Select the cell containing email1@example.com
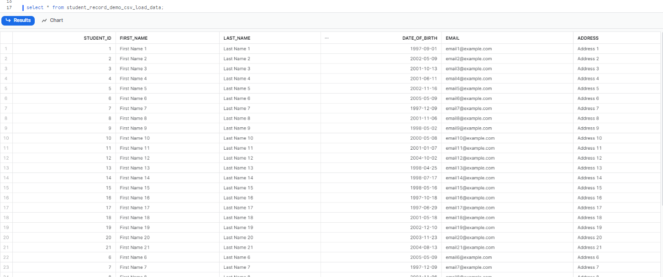 coord(468,49)
